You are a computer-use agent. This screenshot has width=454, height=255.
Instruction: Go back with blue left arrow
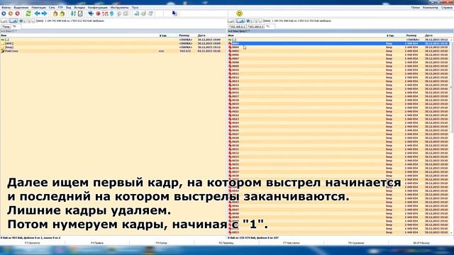[x=38, y=13]
